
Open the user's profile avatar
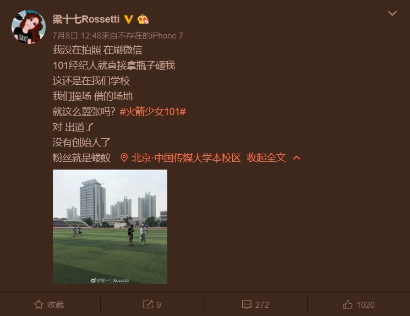coord(29,27)
